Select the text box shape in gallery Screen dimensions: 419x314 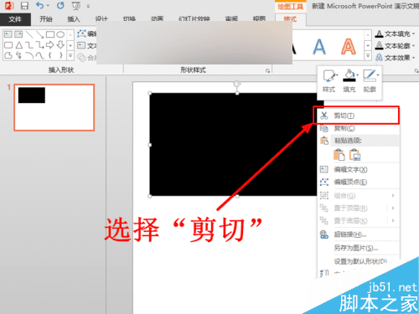point(8,34)
